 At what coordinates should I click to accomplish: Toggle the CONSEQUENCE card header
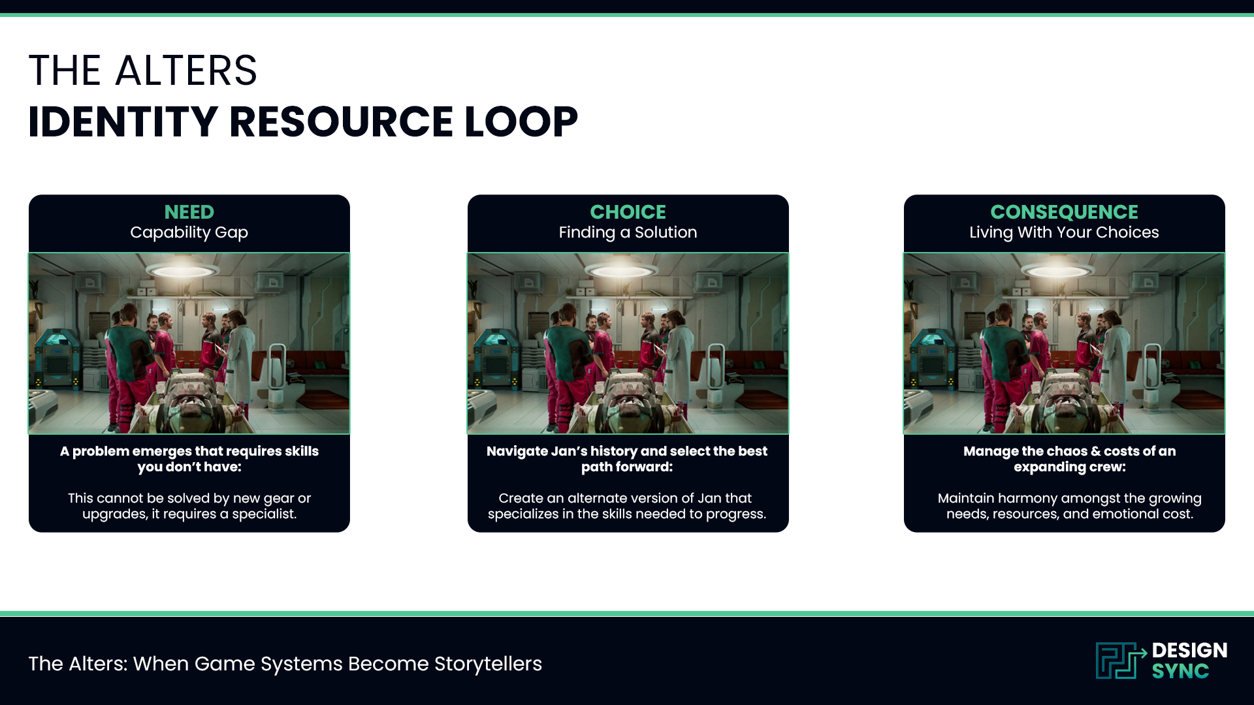pos(1065,222)
